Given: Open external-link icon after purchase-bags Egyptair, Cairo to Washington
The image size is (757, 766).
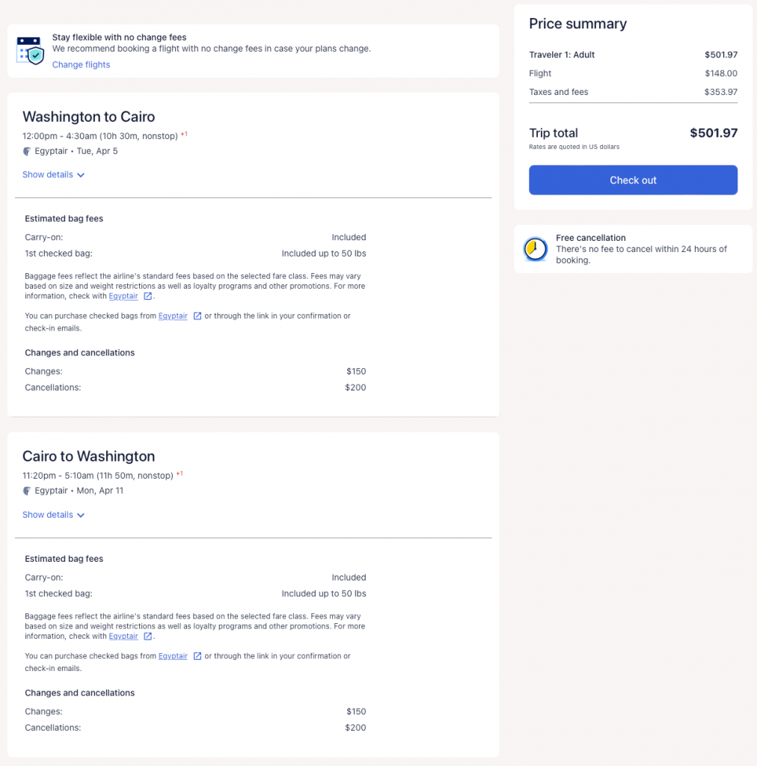Looking at the screenshot, I should coord(197,656).
